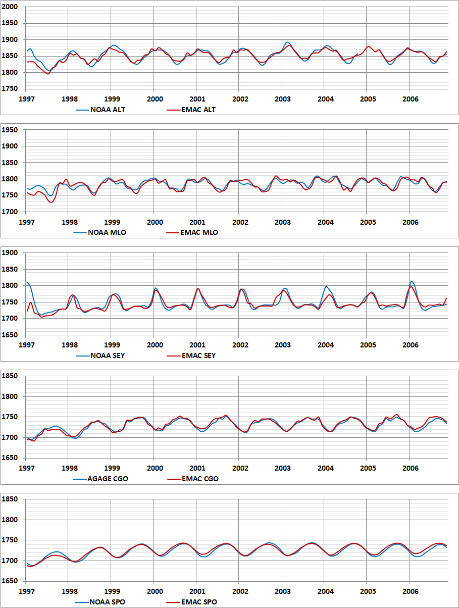Select the NOAA MLO legend entry
This screenshot has height=608, width=459.
coord(107,233)
